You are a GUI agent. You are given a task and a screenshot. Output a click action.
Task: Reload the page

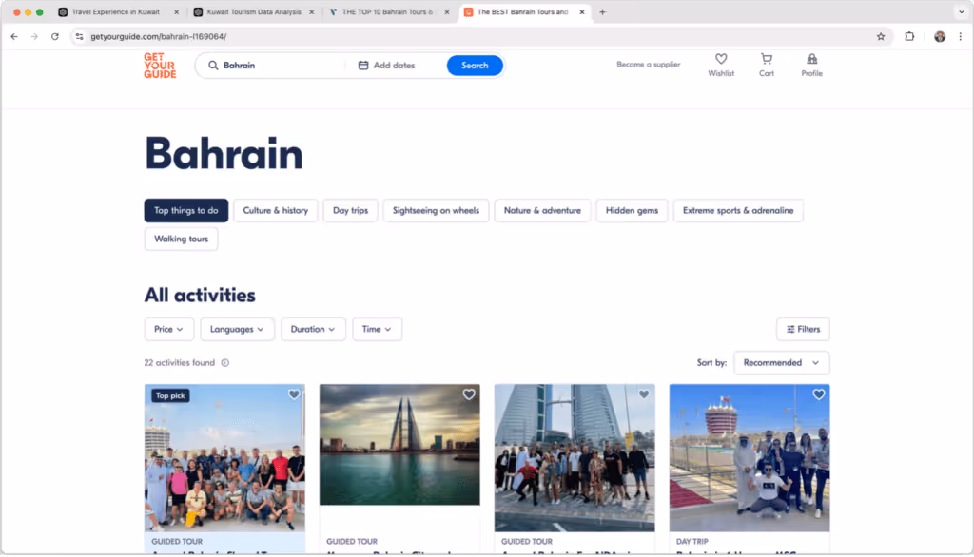pyautogui.click(x=54, y=37)
